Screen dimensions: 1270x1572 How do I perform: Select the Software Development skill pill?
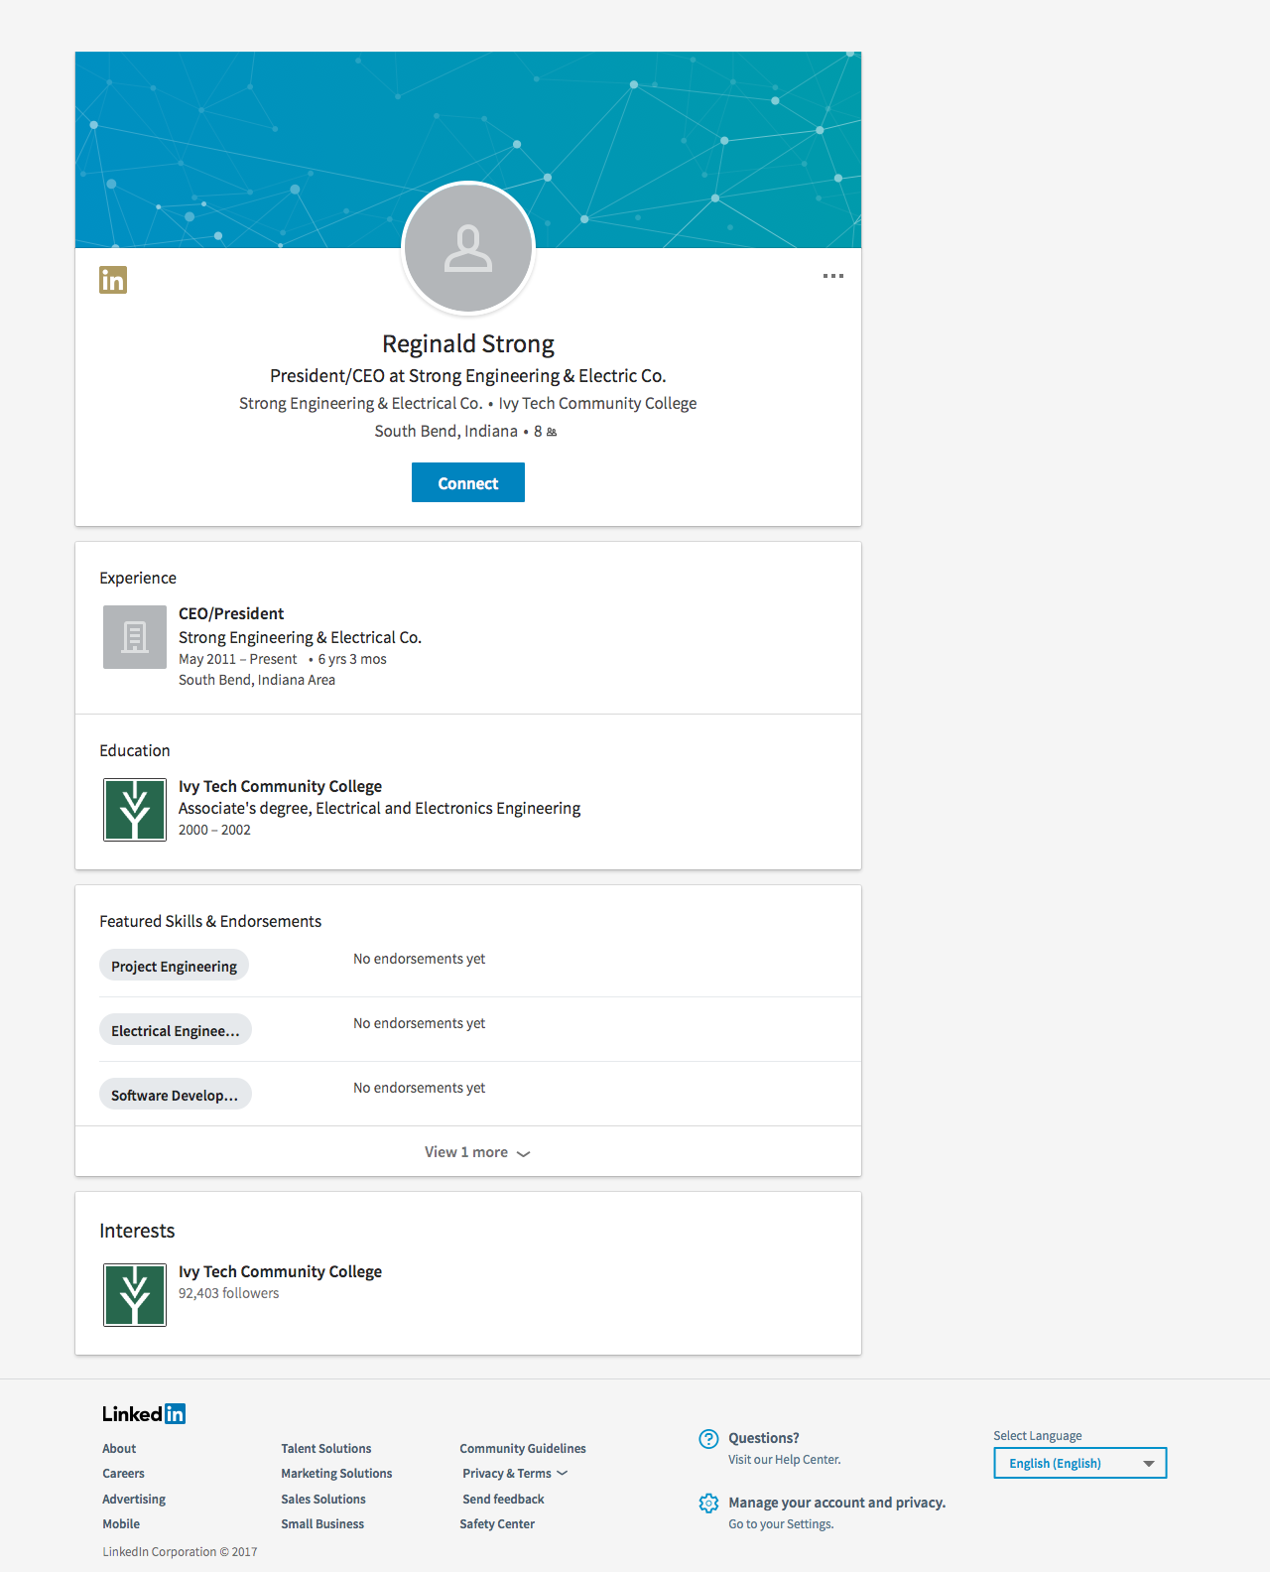click(175, 1095)
